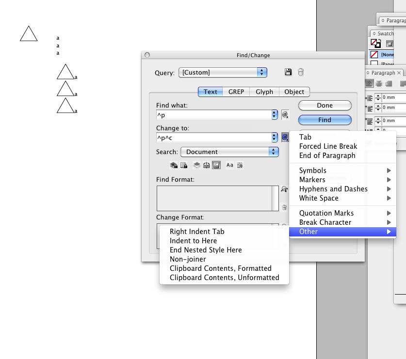Toggle Include Hidden Layers search option
The height and width of the screenshot is (359, 406).
click(x=197, y=165)
